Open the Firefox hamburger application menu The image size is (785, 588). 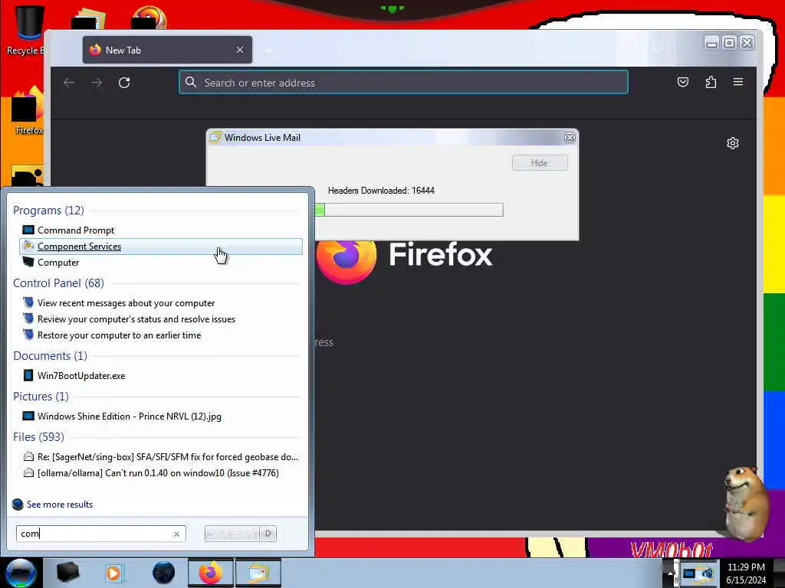(738, 82)
